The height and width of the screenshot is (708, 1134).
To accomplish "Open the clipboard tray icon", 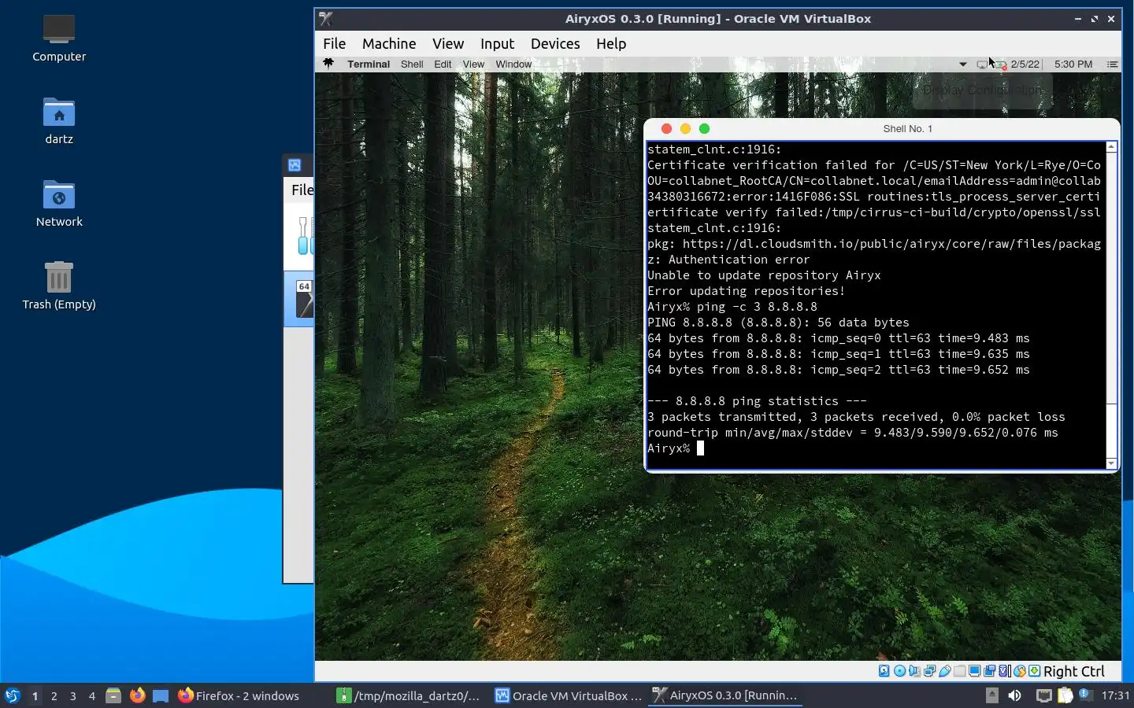I will tap(1065, 695).
